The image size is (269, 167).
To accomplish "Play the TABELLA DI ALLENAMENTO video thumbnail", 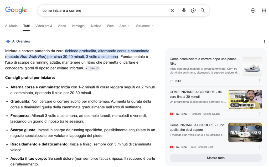I will [x=245, y=99].
